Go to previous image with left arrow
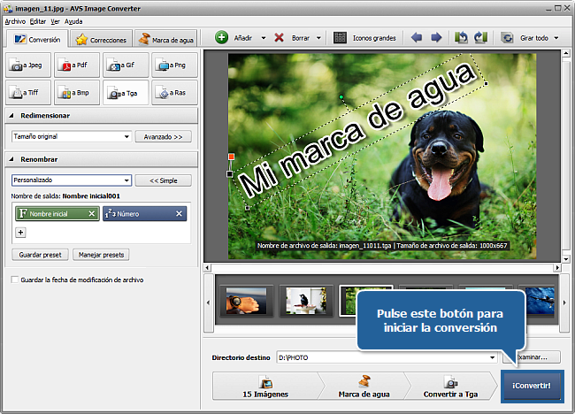Viewport: 575px width, 414px height. (x=417, y=38)
